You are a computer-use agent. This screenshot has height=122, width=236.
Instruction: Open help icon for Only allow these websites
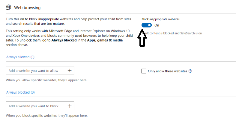[x=190, y=71]
